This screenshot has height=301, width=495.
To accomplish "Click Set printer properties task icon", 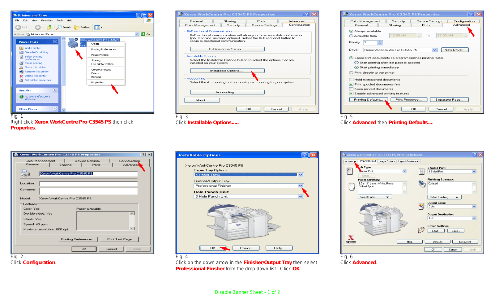I will 21,80.
